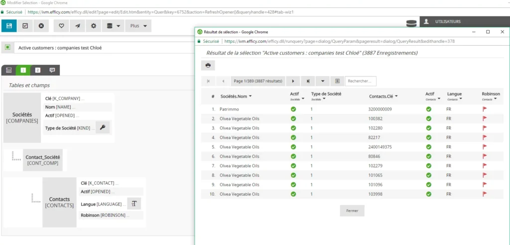The image size is (510, 245).
Task: Toggle the green square beside selection name
Action: point(7,48)
